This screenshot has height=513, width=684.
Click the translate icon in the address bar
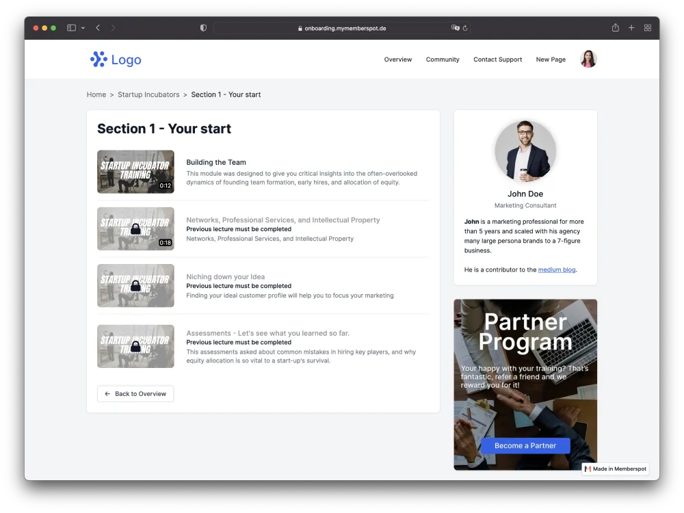tap(455, 28)
